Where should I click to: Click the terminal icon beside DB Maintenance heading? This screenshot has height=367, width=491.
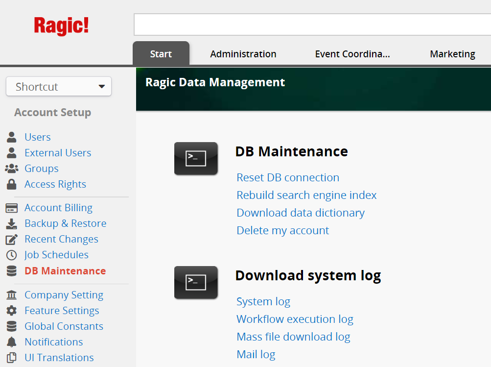point(196,158)
